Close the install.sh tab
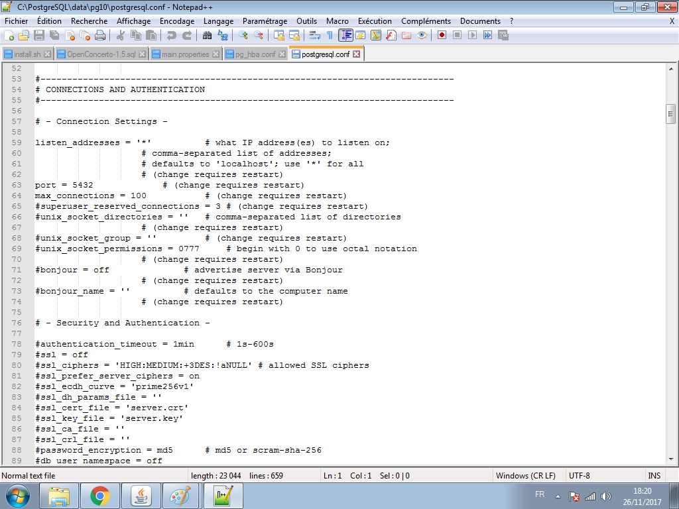 click(x=48, y=54)
